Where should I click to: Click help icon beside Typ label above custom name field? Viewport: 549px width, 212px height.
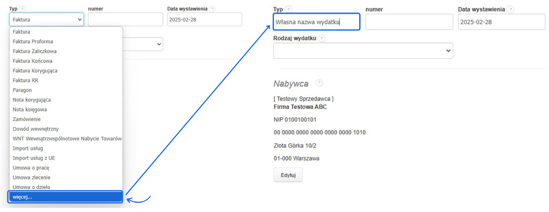[289, 9]
